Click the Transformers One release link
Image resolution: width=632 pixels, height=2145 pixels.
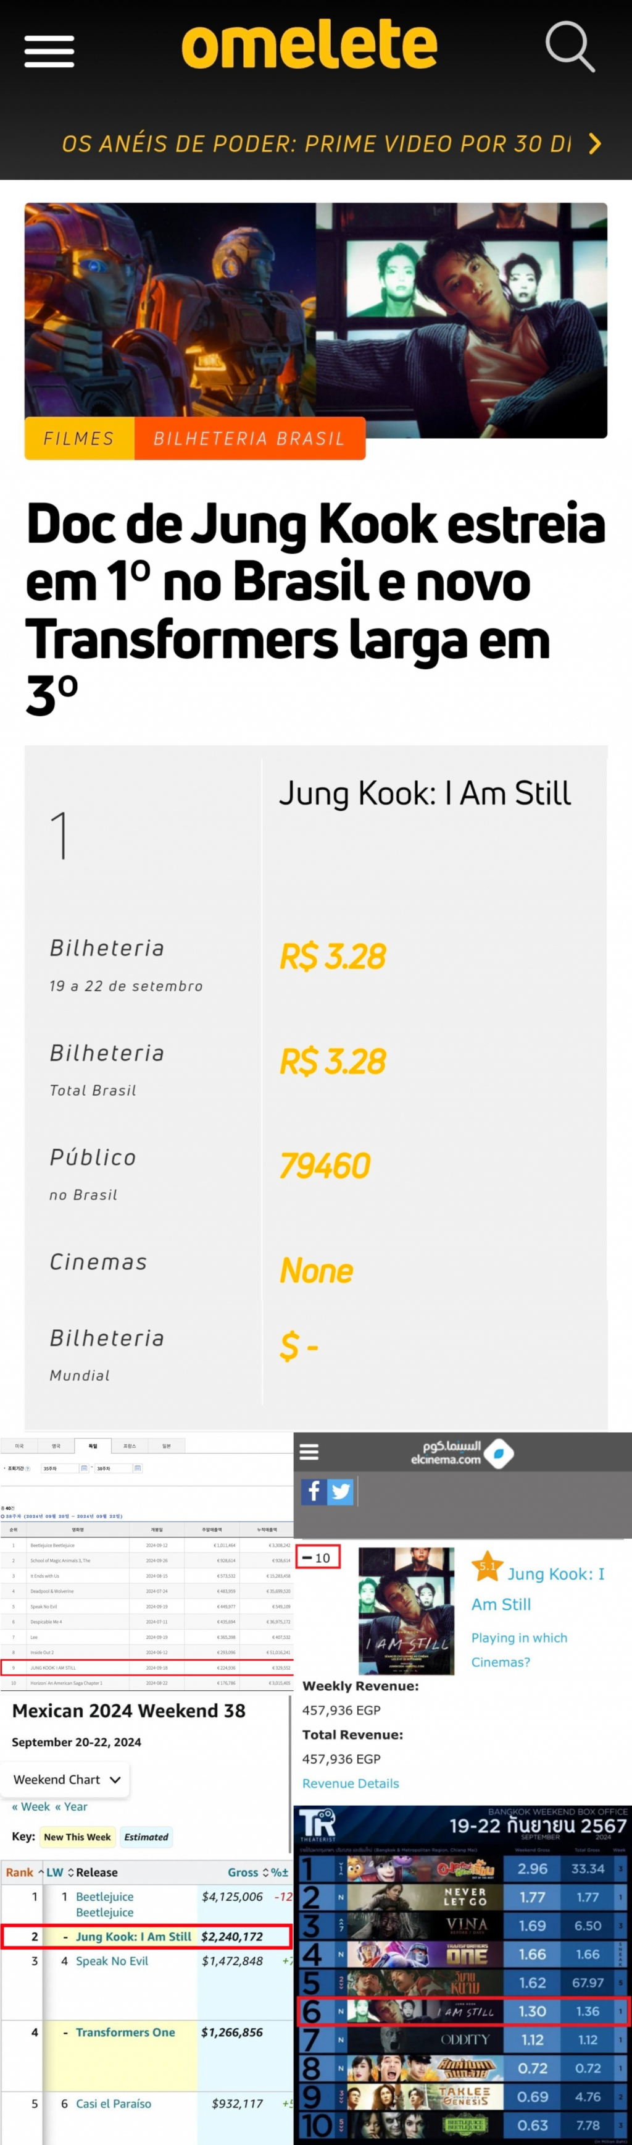click(125, 2032)
